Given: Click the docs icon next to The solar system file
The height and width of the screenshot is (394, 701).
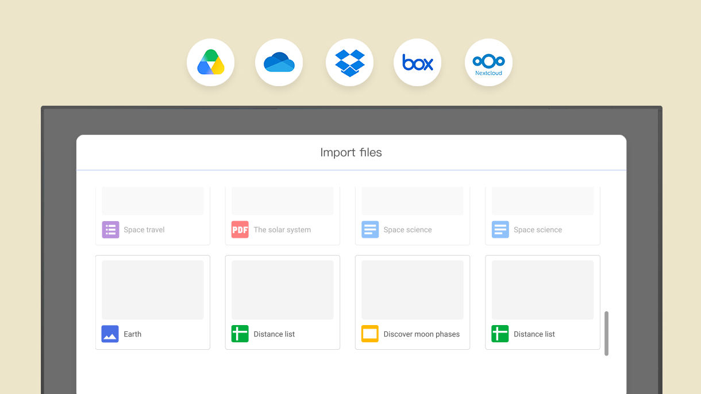Looking at the screenshot, I should point(370,230).
